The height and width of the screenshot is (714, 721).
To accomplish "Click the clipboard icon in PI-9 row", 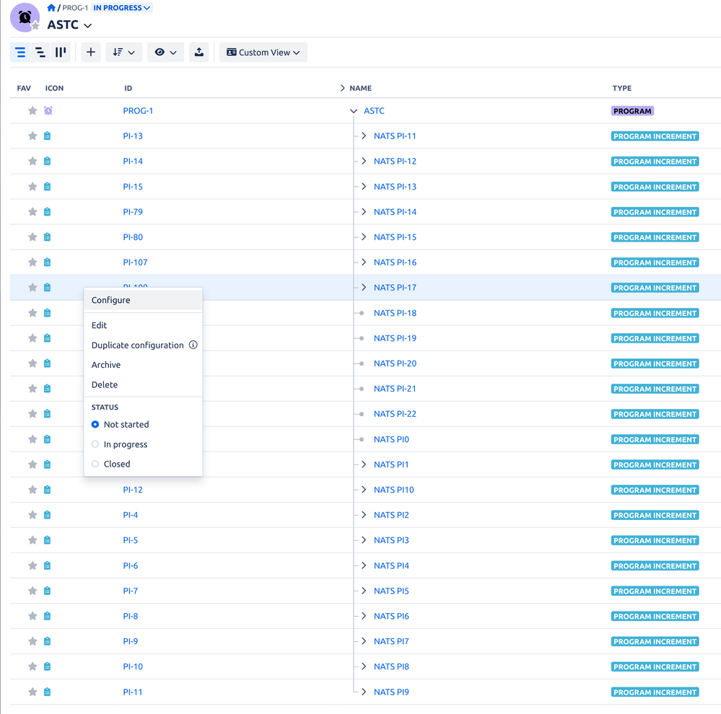I will 48,641.
